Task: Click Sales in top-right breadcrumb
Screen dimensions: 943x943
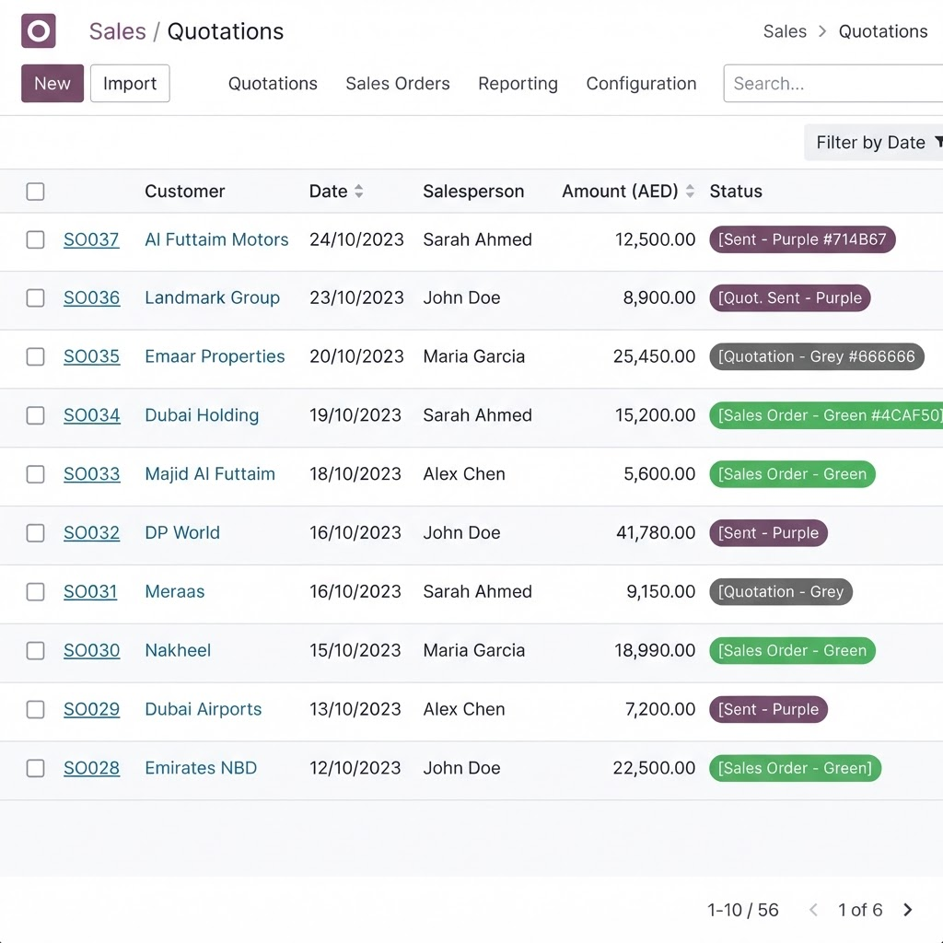Action: pos(785,31)
